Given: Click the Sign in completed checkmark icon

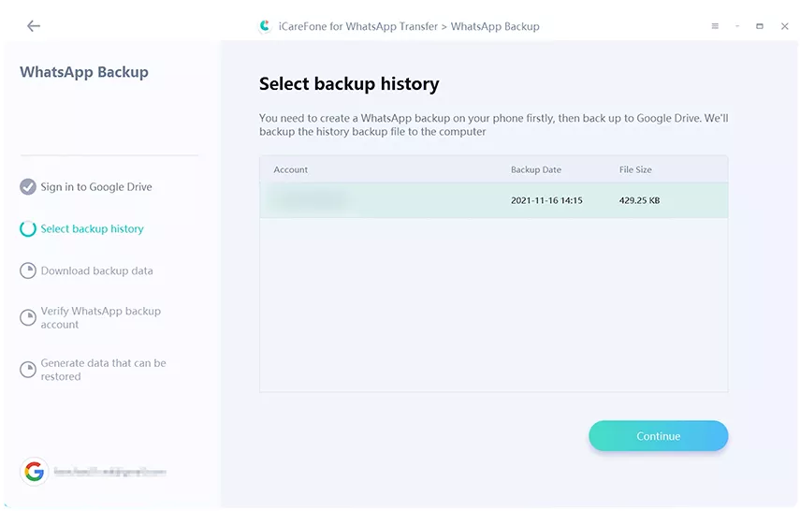Looking at the screenshot, I should click(28, 187).
